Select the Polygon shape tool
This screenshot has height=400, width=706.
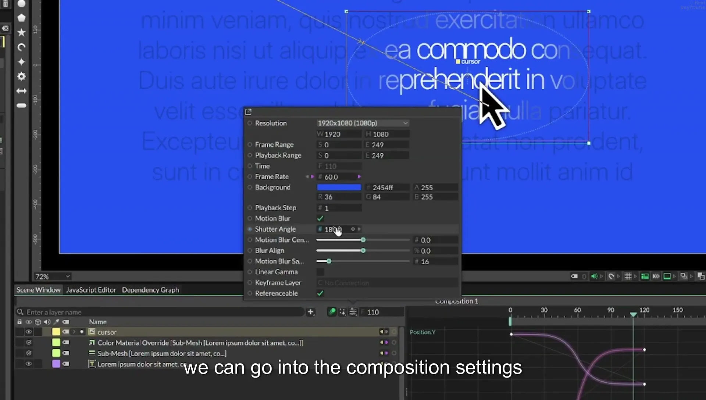coord(22,18)
